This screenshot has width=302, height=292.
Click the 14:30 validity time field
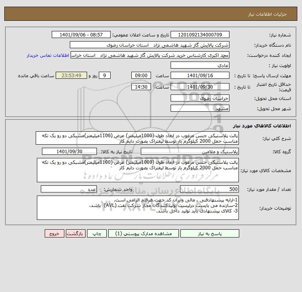click(x=141, y=87)
